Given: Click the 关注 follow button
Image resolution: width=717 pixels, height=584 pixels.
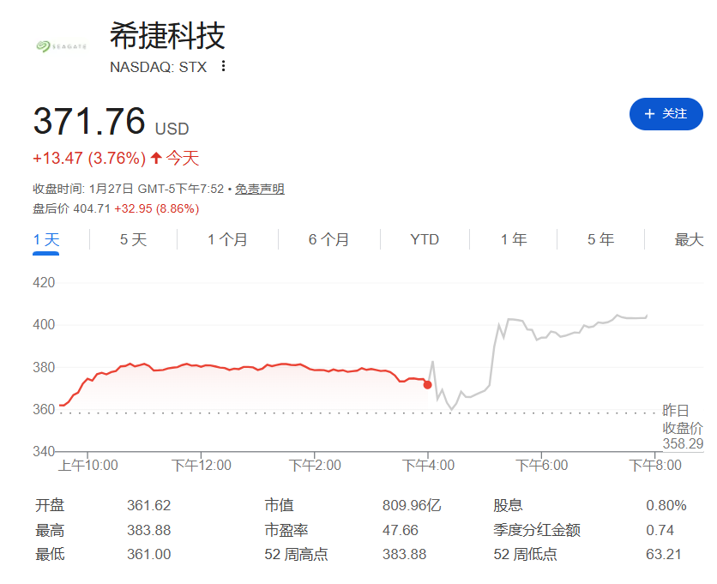Looking at the screenshot, I should pyautogui.click(x=666, y=114).
